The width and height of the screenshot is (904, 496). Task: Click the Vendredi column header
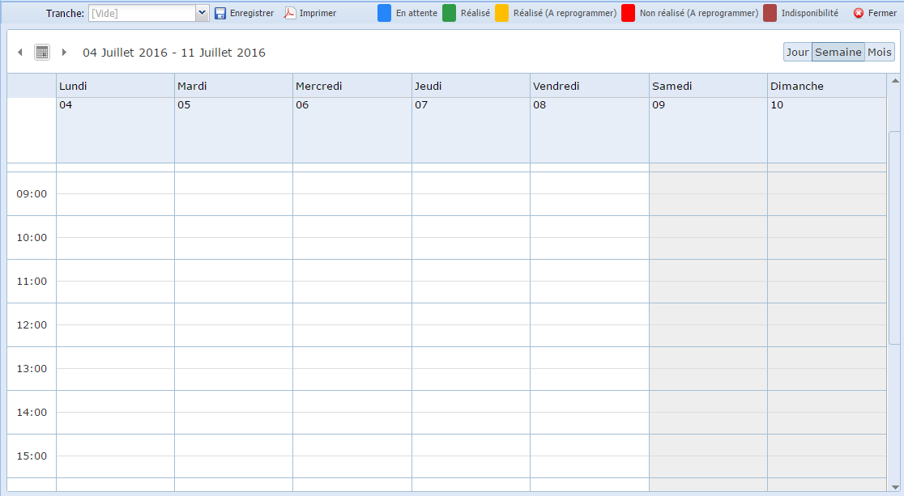[589, 86]
